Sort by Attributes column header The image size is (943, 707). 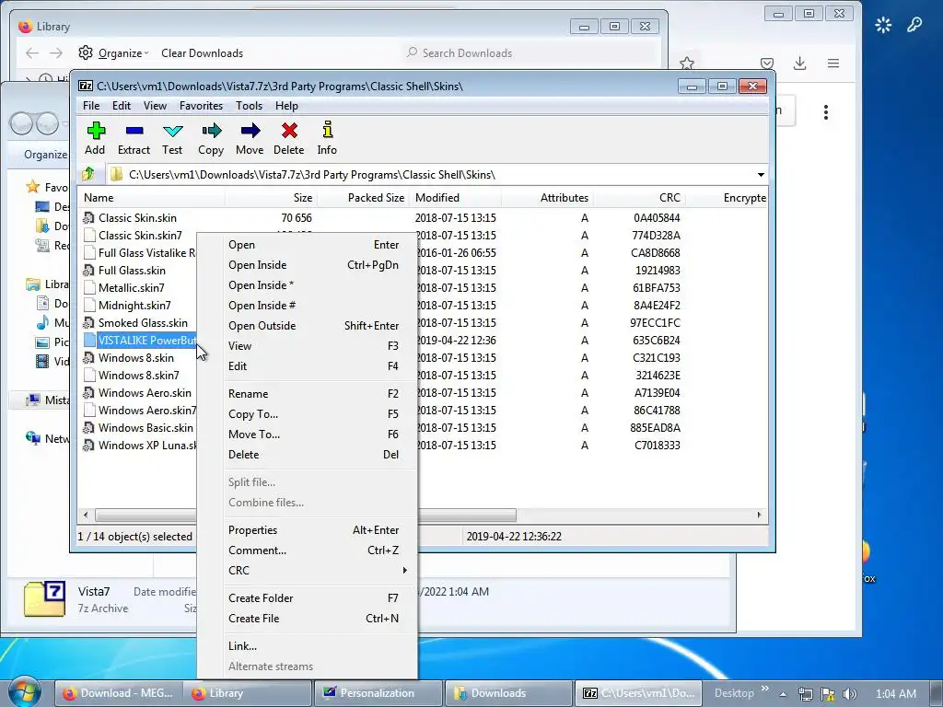coord(547,198)
